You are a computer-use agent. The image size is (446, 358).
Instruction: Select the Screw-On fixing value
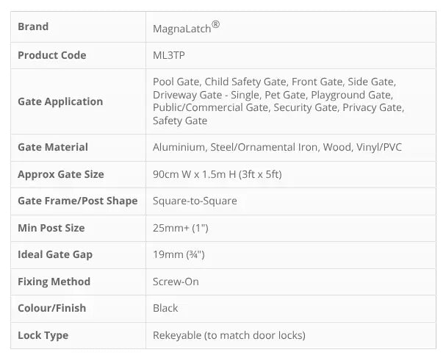click(176, 282)
